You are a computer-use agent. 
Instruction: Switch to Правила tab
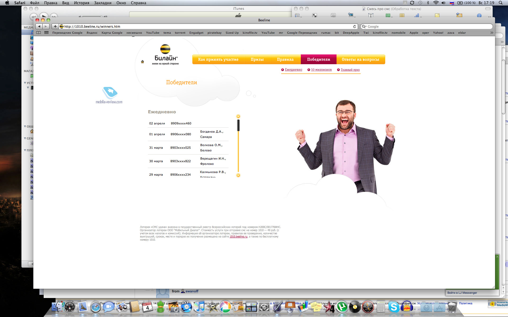click(285, 59)
